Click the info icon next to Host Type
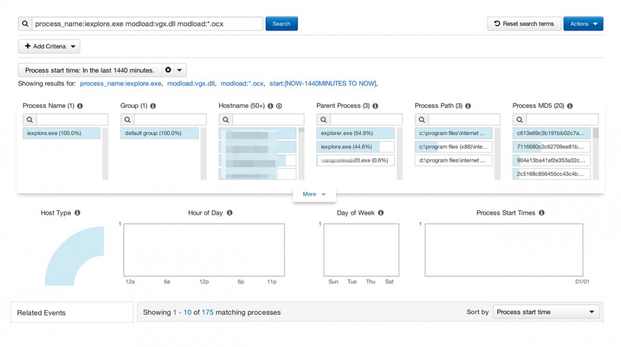This screenshot has width=621, height=347. click(x=78, y=213)
